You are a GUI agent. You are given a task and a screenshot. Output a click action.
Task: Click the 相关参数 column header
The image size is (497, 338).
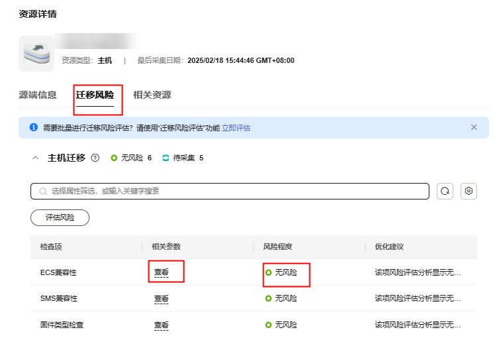pos(166,247)
